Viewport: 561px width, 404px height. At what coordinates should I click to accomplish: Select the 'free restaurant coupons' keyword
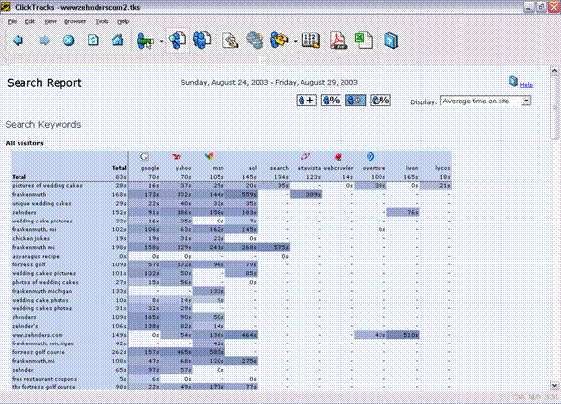pos(44,379)
